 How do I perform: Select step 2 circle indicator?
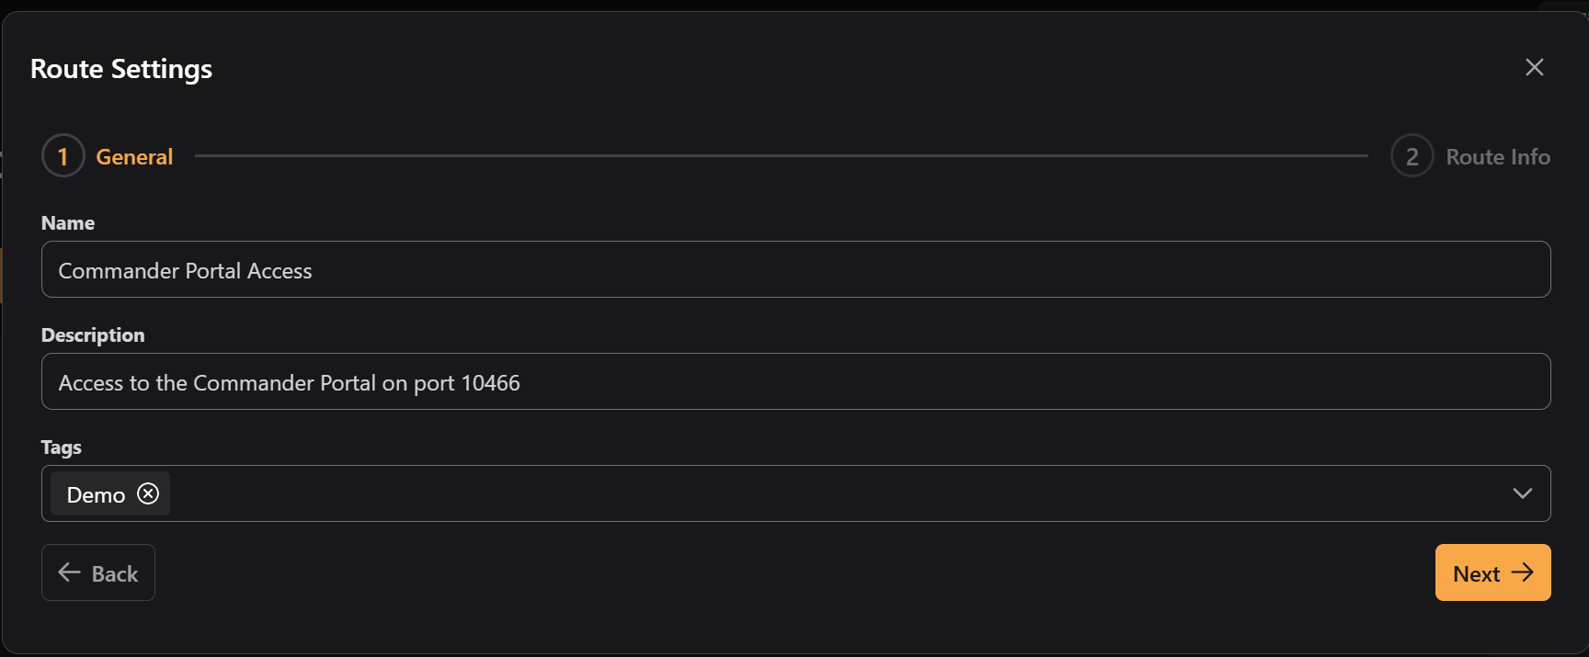(1412, 155)
